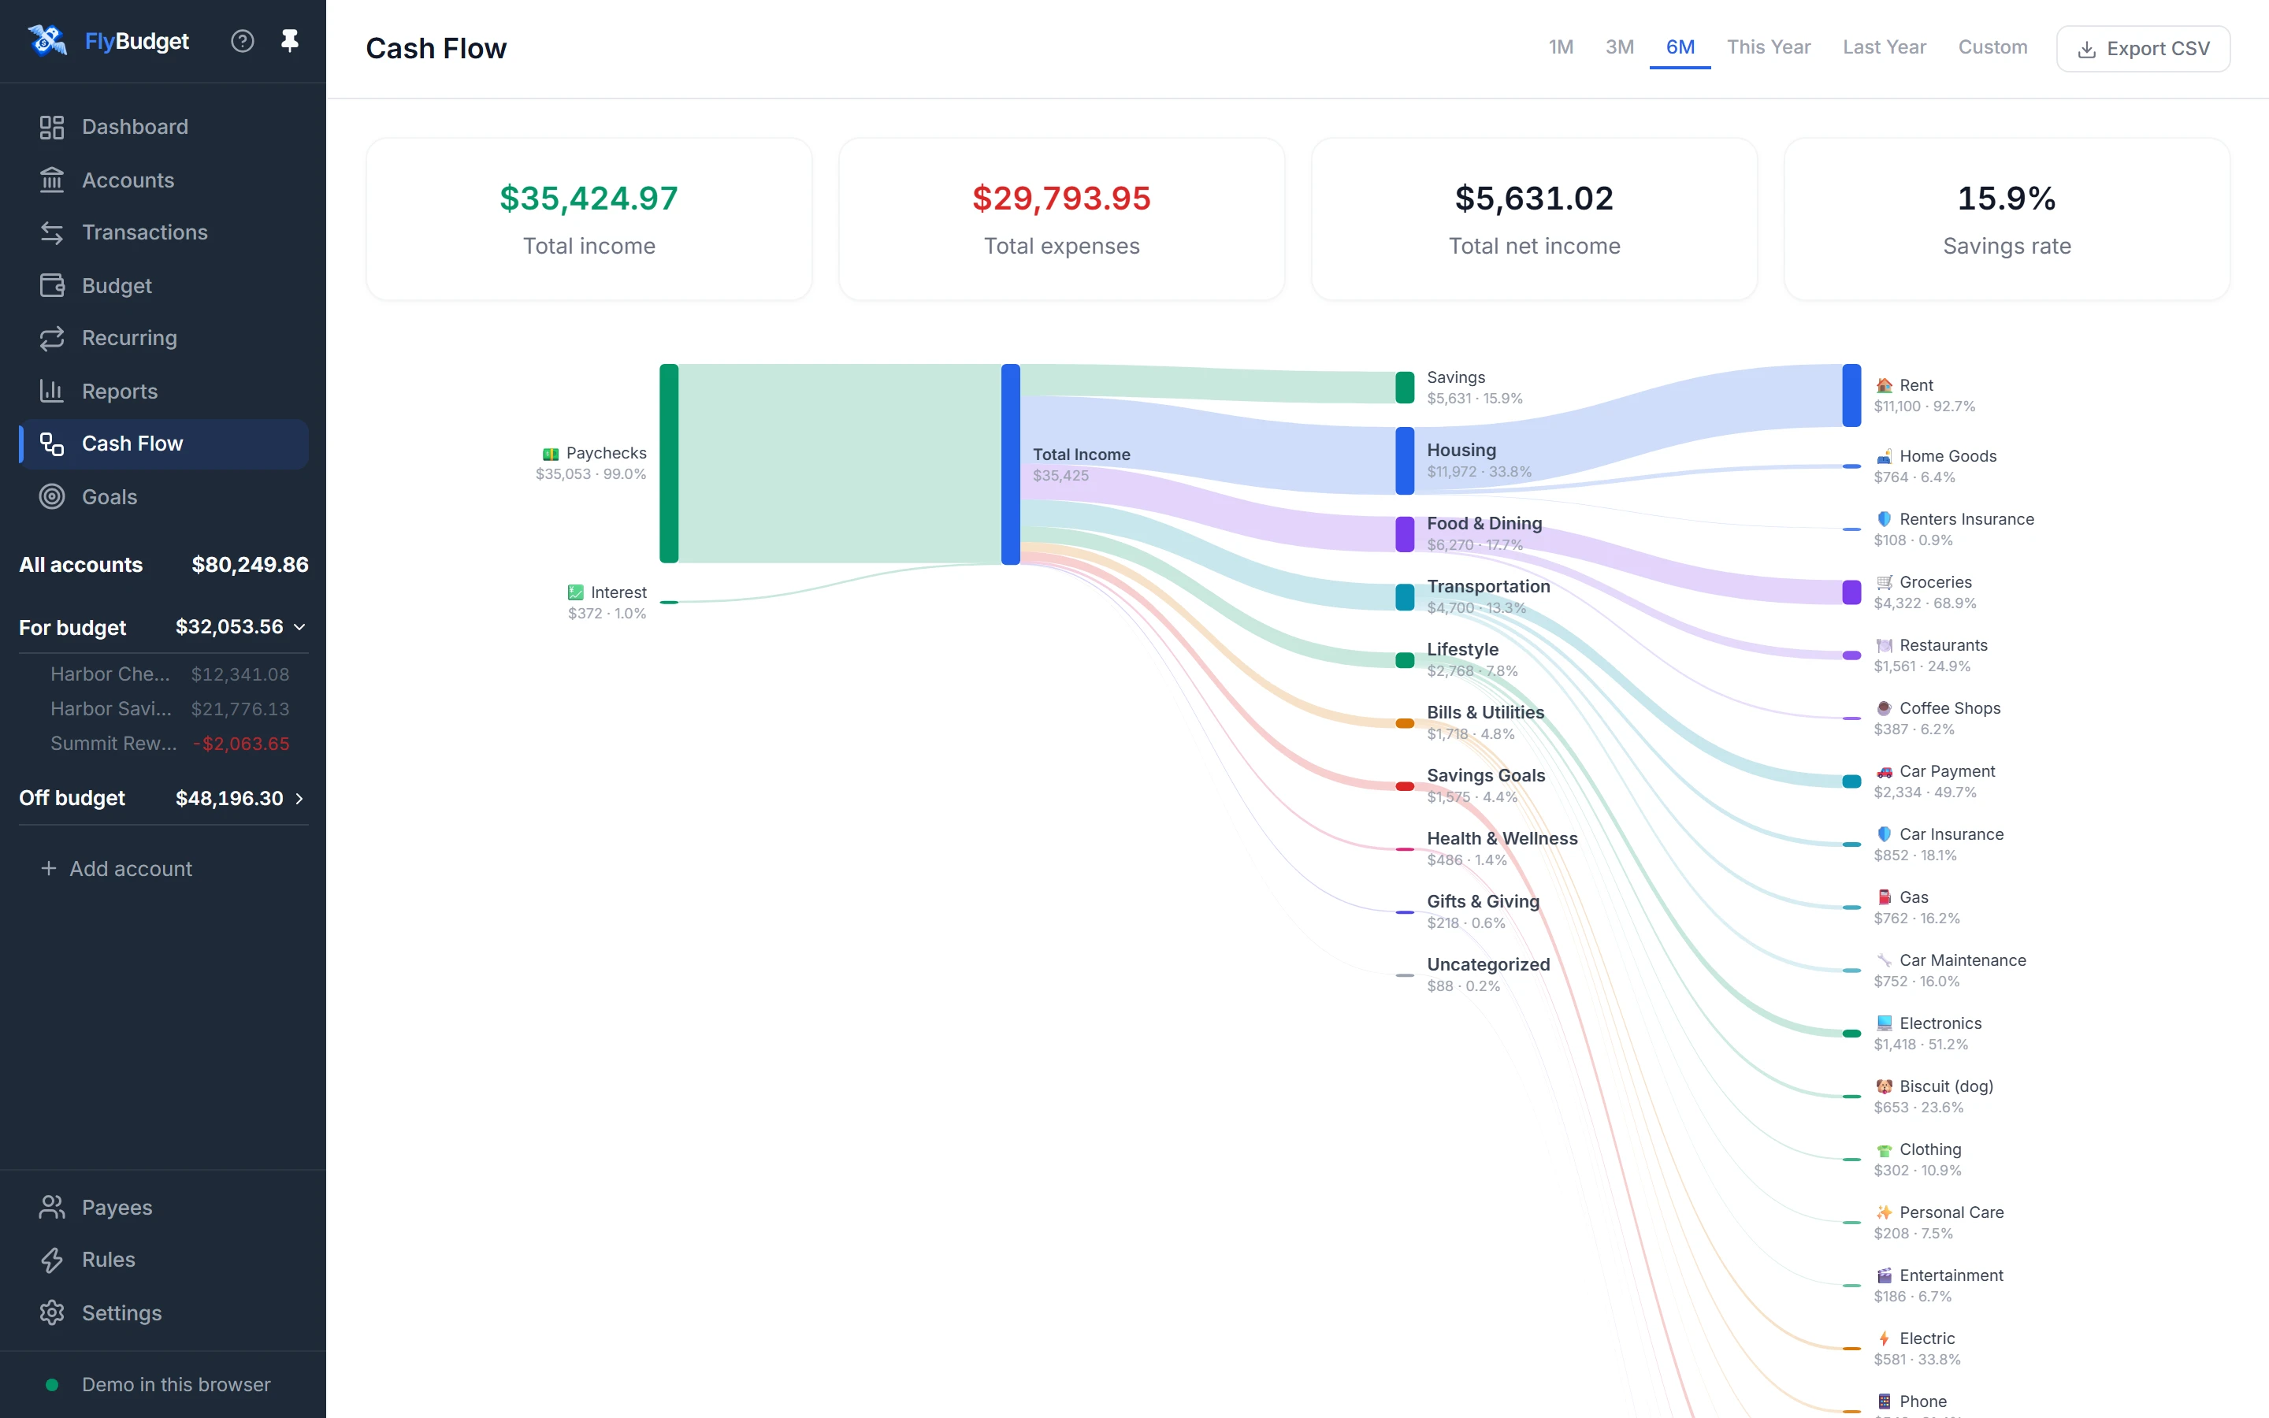Click the Gas pump emoji icon

click(x=1884, y=897)
